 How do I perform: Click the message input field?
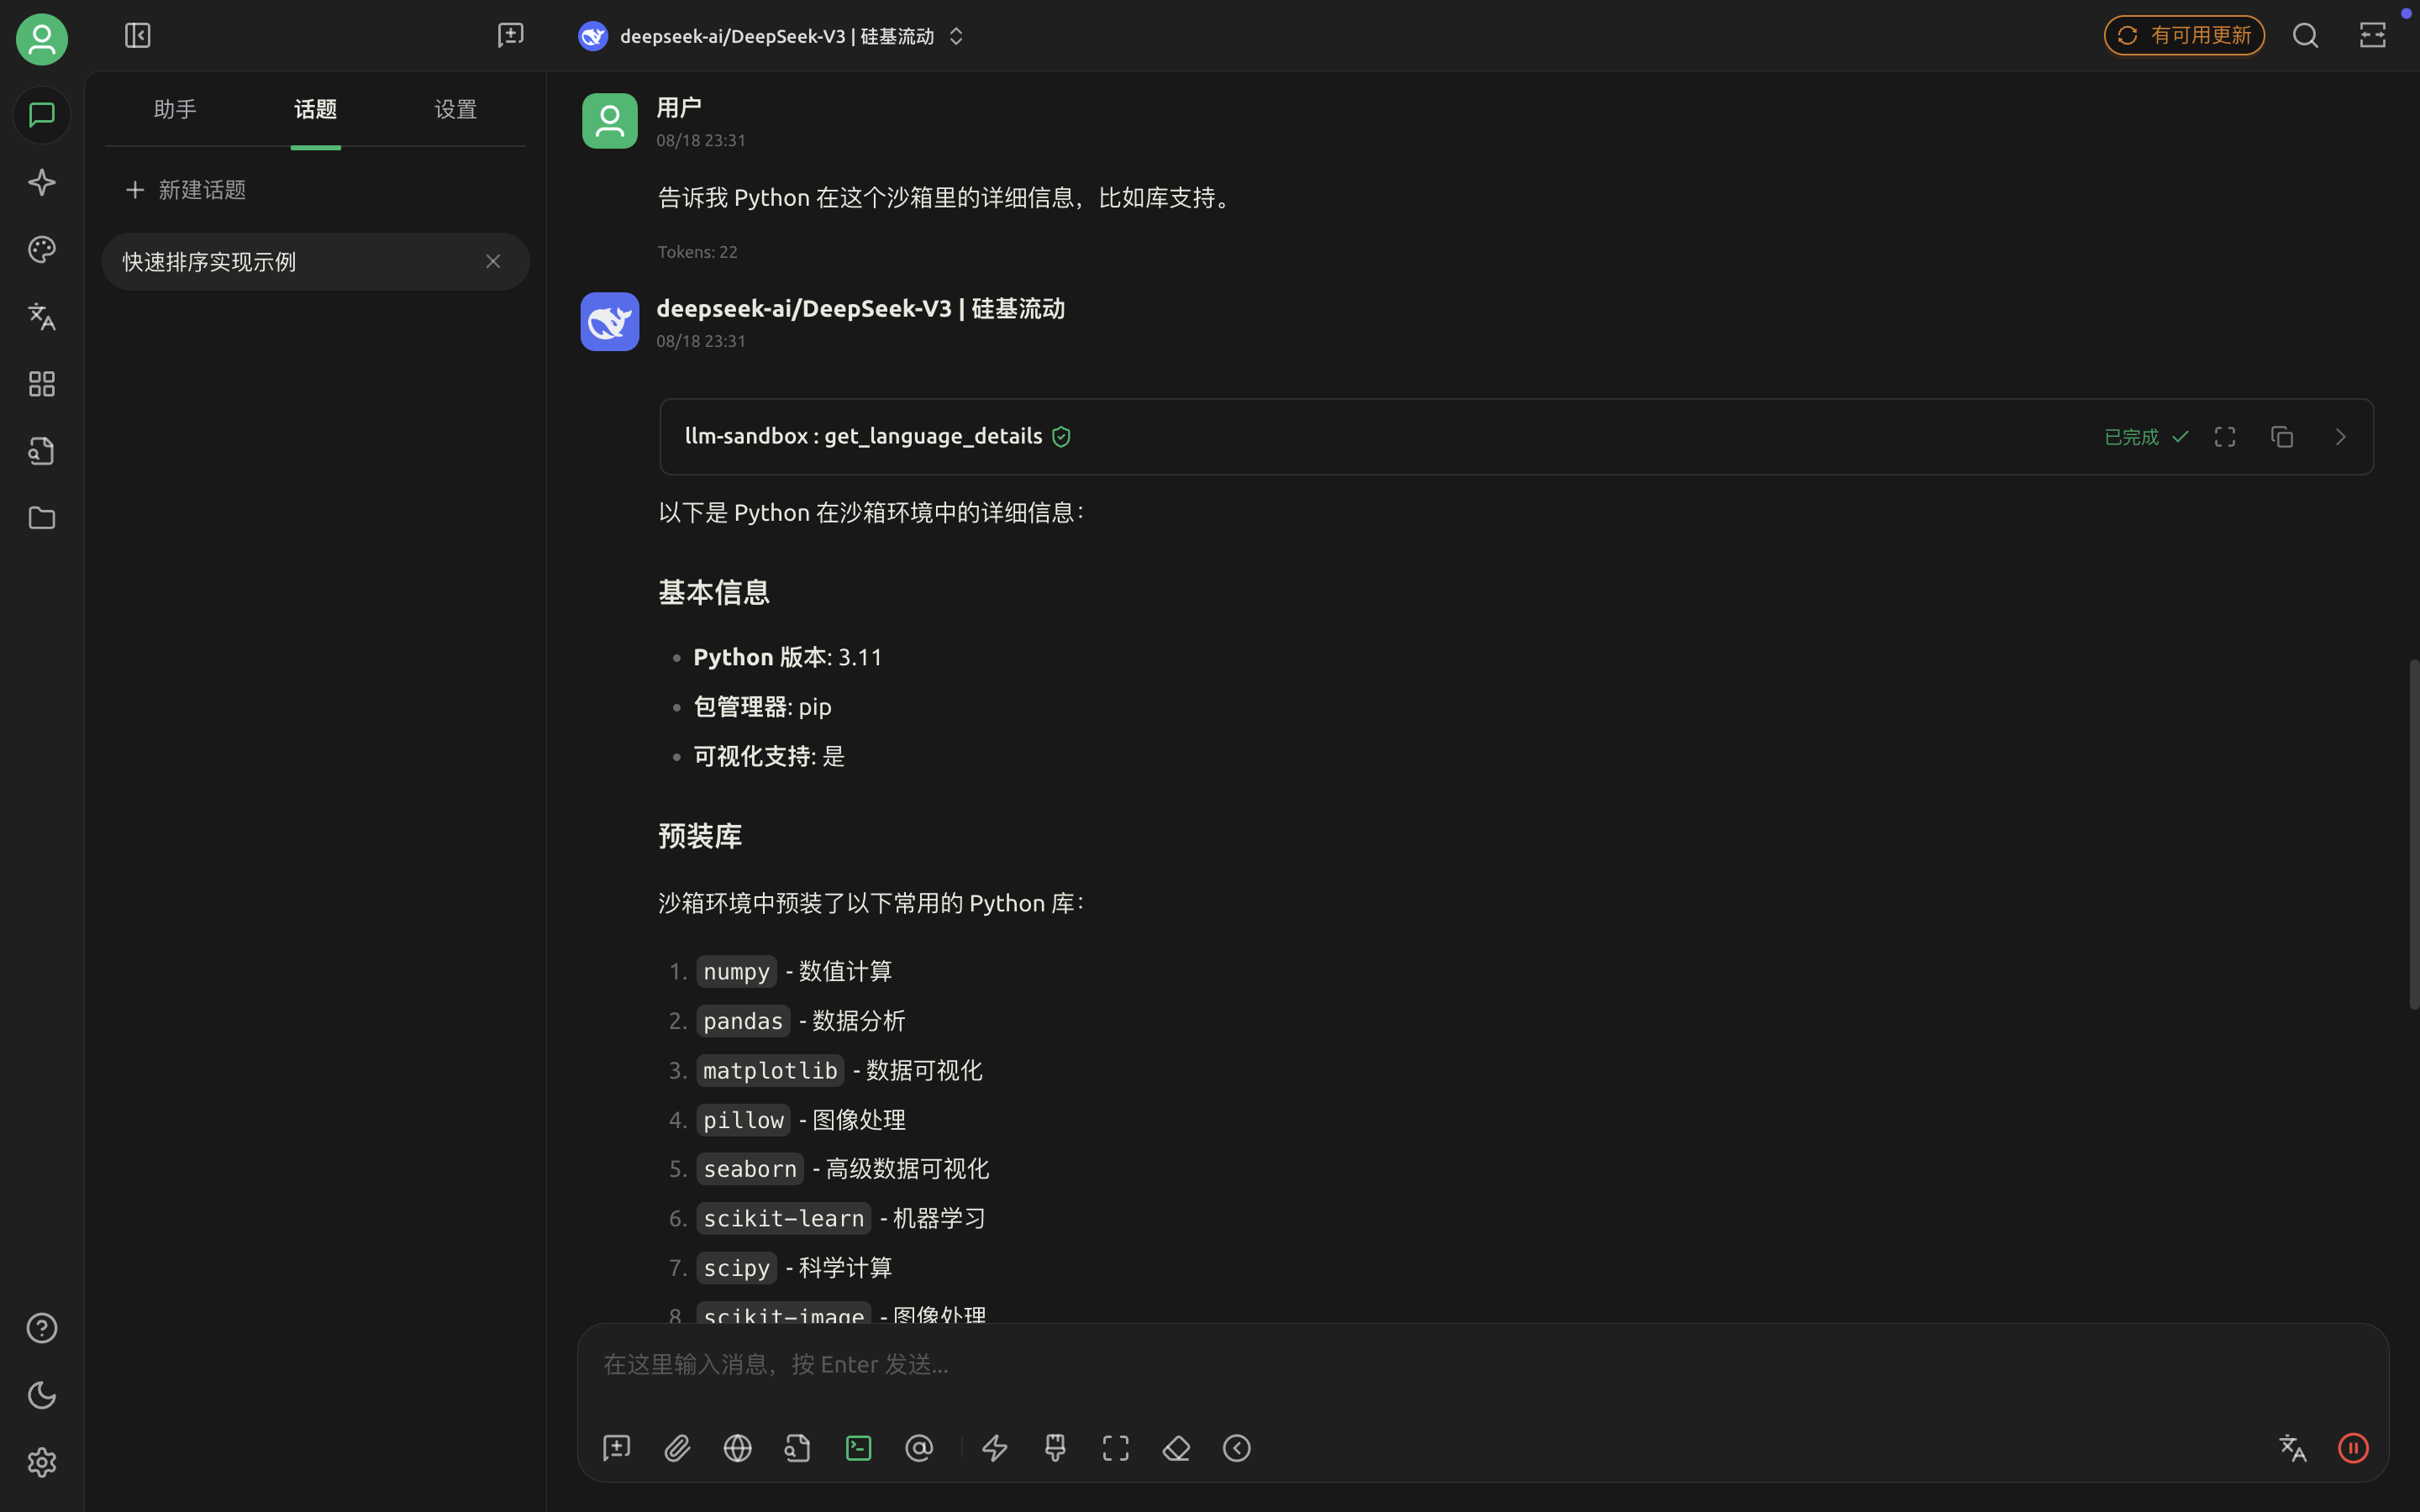tap(1482, 1365)
